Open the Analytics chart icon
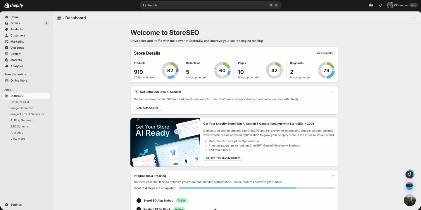Viewport: 421px width, 210px height. tap(6, 66)
